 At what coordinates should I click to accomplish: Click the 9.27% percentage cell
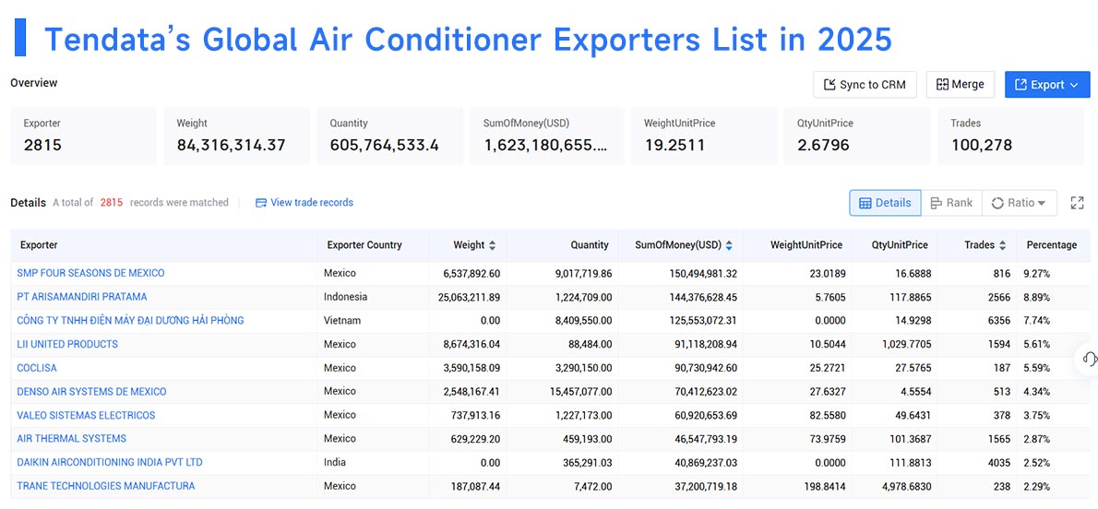pos(1038,273)
